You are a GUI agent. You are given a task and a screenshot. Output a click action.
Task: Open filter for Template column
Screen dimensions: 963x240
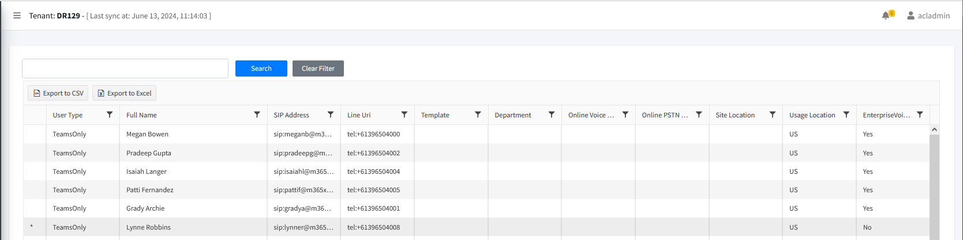click(x=478, y=115)
